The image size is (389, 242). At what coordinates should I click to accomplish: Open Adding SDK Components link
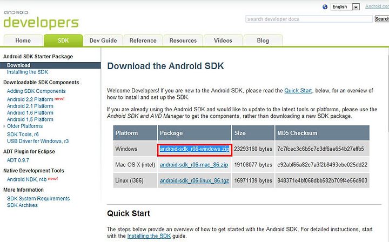pos(36,91)
